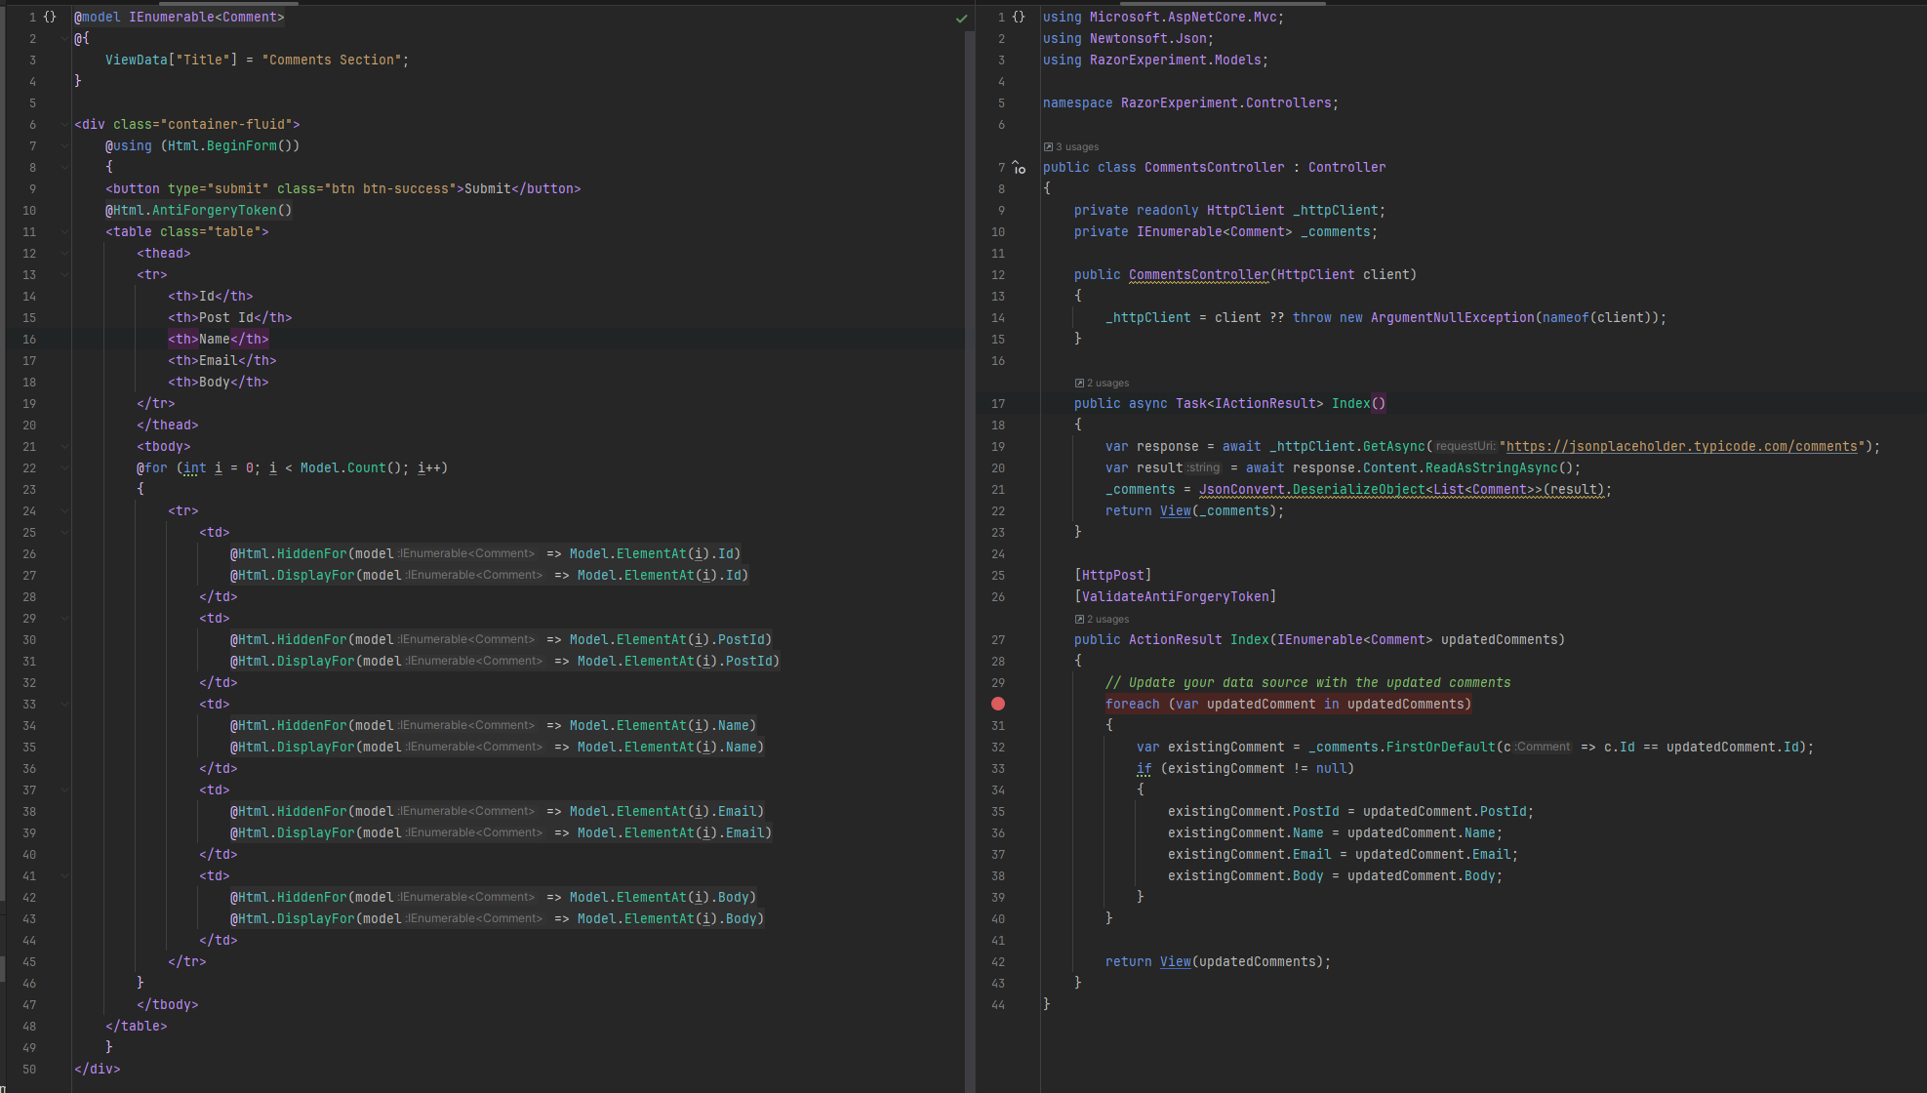Viewport: 1927px width, 1093px height.
Task: Click the braces icon in right editor gutter
Action: coord(1019,18)
